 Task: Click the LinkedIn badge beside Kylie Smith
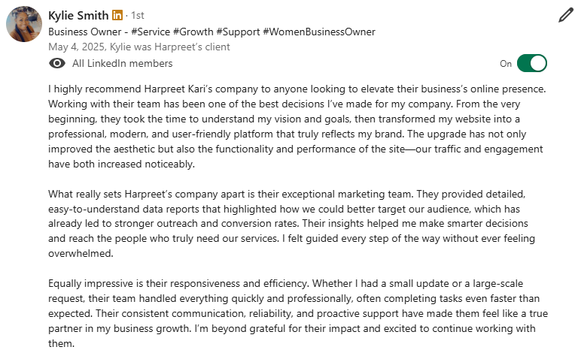[x=117, y=16]
